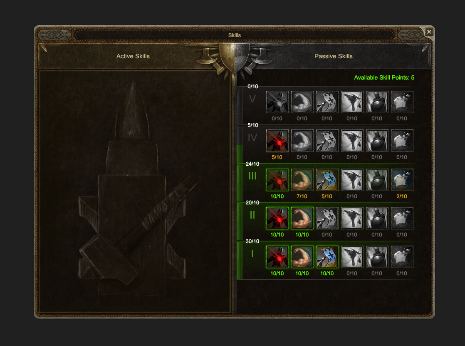This screenshot has height=346, width=465.
Task: Click tier II fleur-de-lis banner skill icon
Action: 327,218
